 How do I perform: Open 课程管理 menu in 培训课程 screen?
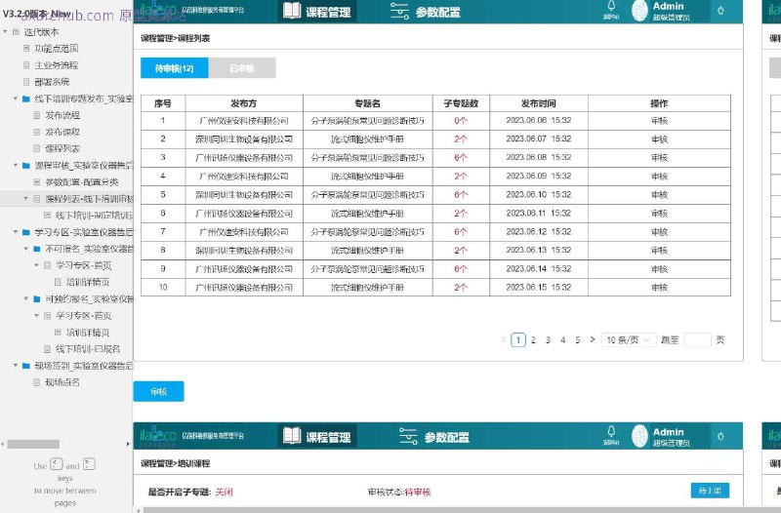point(316,437)
